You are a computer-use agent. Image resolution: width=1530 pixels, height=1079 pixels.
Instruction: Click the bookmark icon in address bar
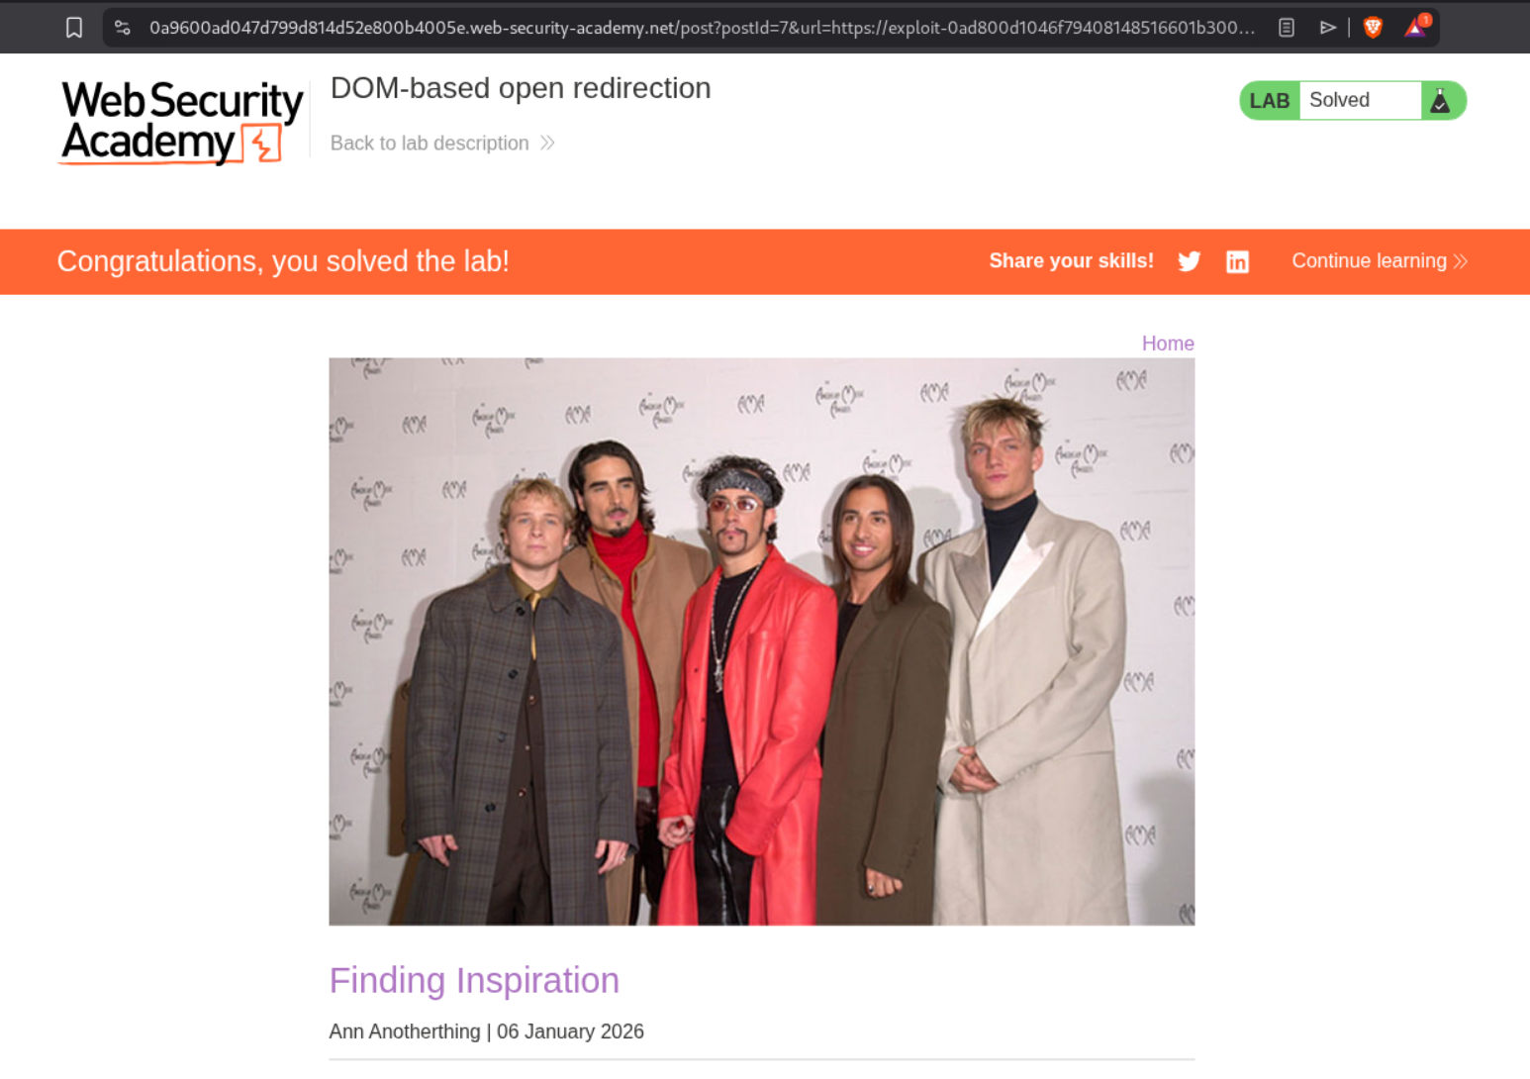(x=74, y=28)
